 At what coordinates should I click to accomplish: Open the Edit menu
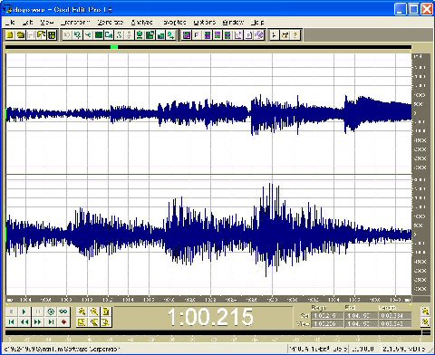click(27, 22)
